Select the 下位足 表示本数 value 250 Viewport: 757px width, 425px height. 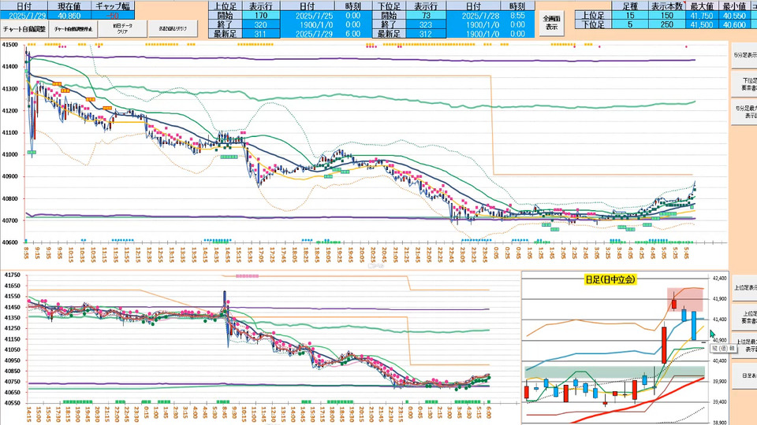(667, 24)
